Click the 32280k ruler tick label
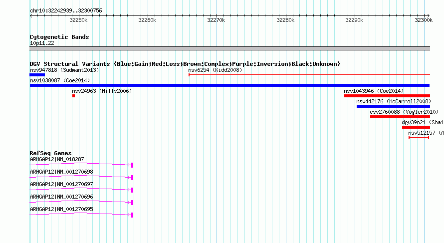Image resolution: width=444 pixels, height=243 pixels. 285,20
